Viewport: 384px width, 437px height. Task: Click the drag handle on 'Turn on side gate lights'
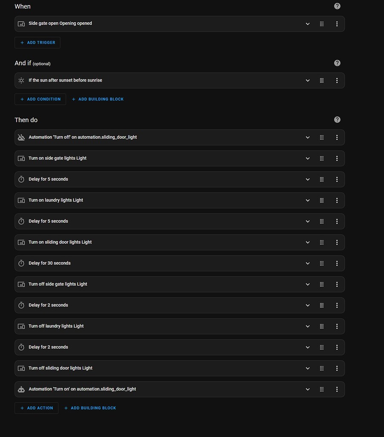(x=322, y=158)
